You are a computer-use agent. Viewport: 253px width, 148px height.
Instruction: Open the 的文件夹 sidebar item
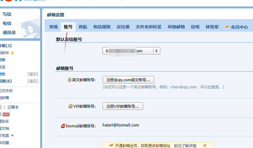point(6,91)
